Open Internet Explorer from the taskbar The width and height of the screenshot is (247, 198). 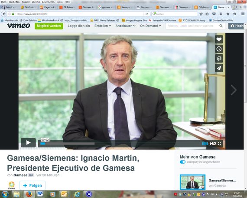(77, 194)
